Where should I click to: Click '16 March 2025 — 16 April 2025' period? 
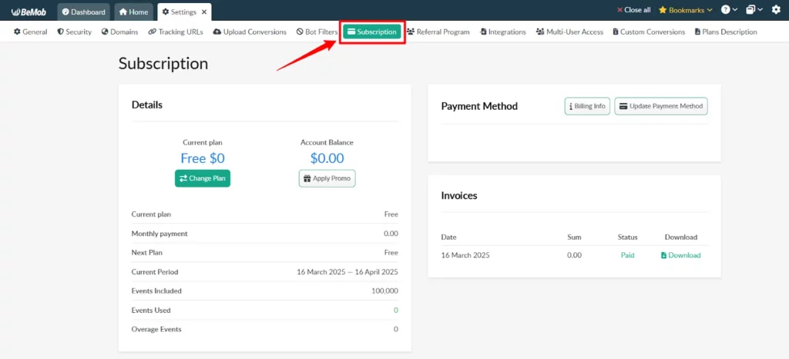pyautogui.click(x=347, y=271)
